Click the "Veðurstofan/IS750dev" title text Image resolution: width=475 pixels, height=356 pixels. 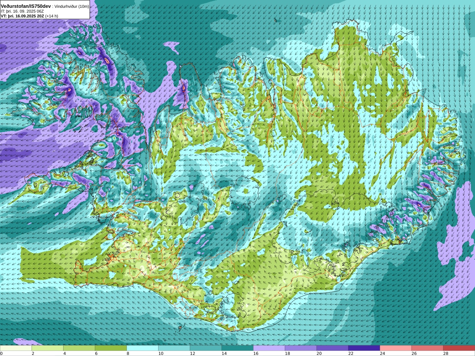[x=26, y=6]
